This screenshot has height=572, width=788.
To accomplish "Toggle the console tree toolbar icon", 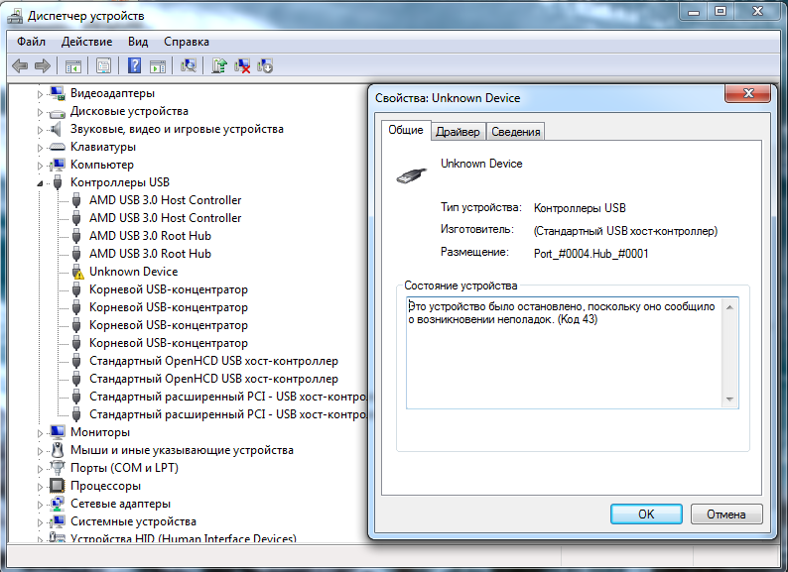I will click(x=72, y=65).
